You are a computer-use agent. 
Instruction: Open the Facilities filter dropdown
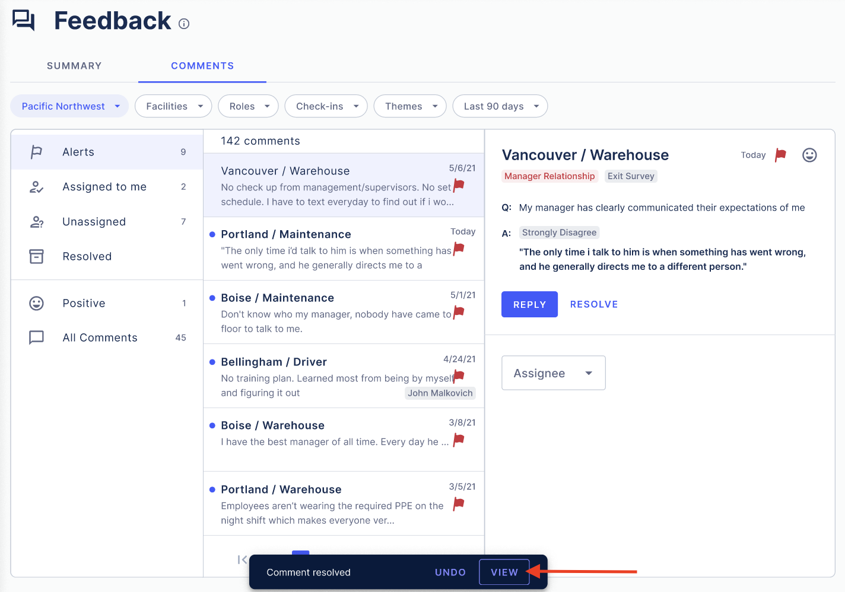pos(173,106)
